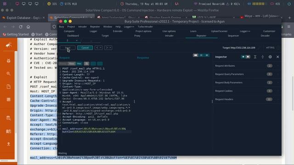Click the HTTP/1 protocol selector
This screenshot has height=165, width=294.
[270, 48]
